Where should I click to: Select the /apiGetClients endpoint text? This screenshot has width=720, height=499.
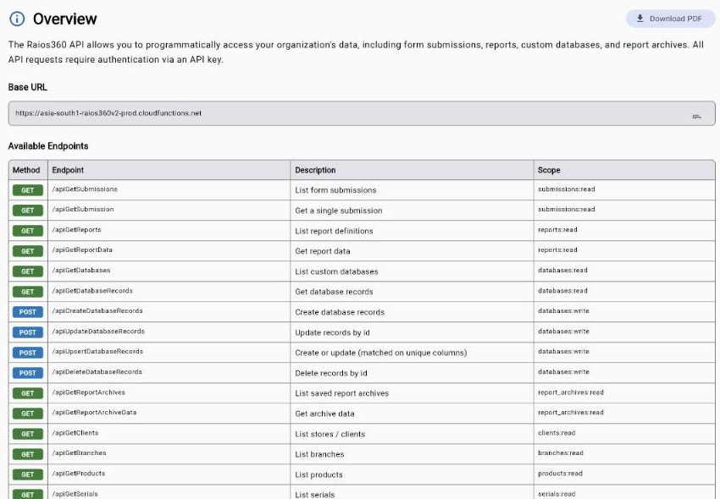tap(75, 433)
